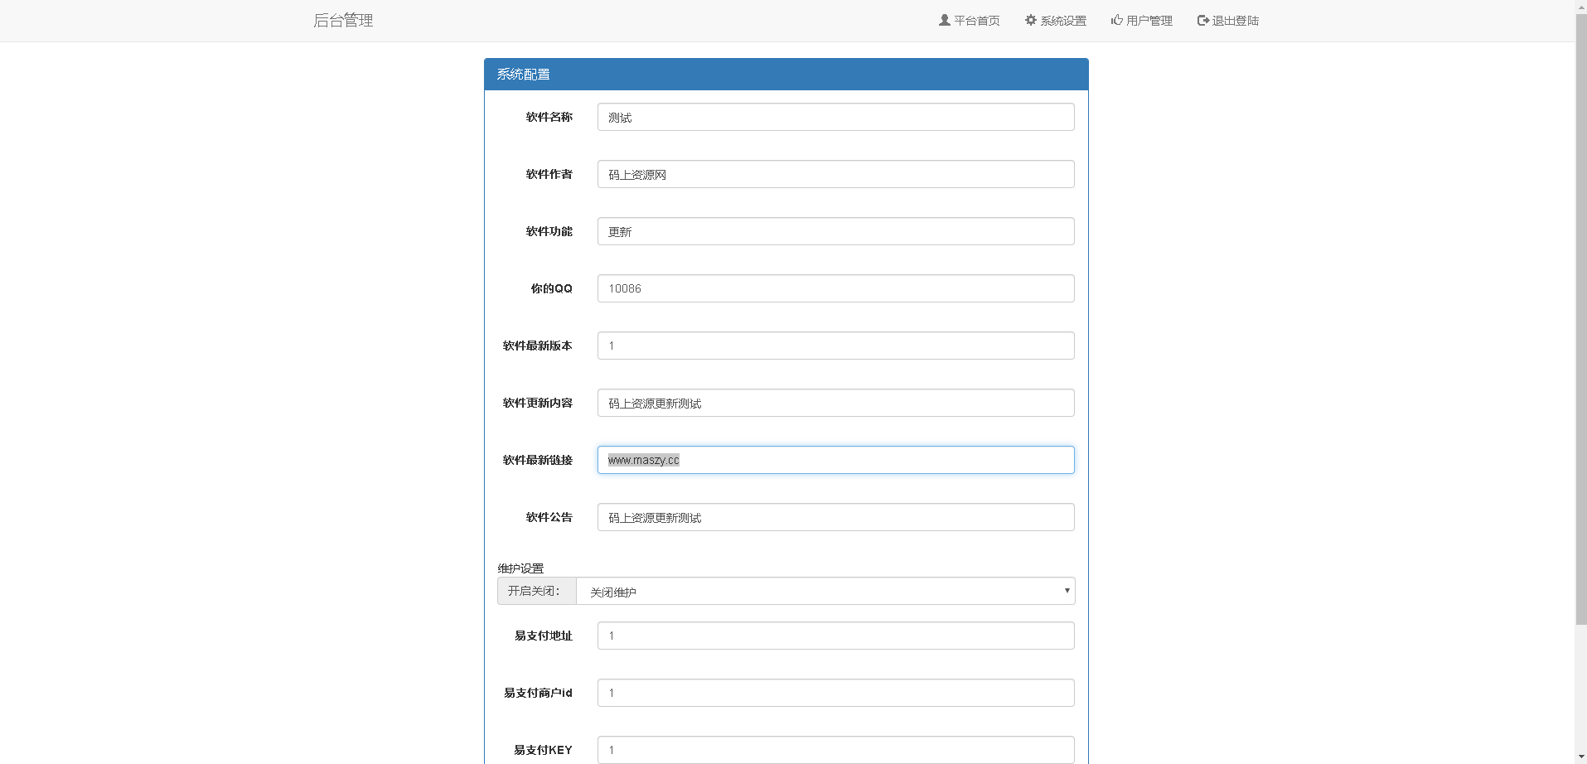Click the gear icon beside 系统设置
This screenshot has height=764, width=1587.
[x=1030, y=20]
